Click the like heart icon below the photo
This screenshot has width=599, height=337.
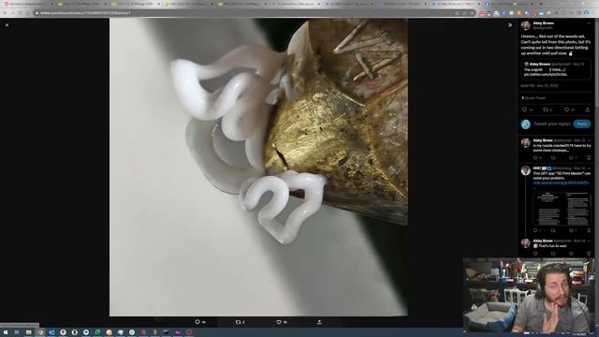tap(279, 322)
